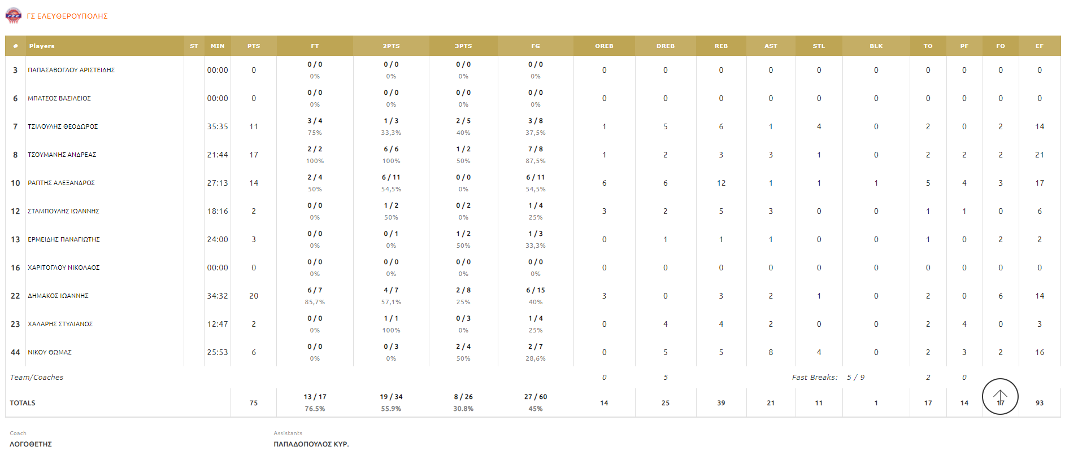
Task: Open the ΓΣ ΕΛΕΥΘΕΡΟΥΠΟΛΗΣ team link
Action: [67, 16]
